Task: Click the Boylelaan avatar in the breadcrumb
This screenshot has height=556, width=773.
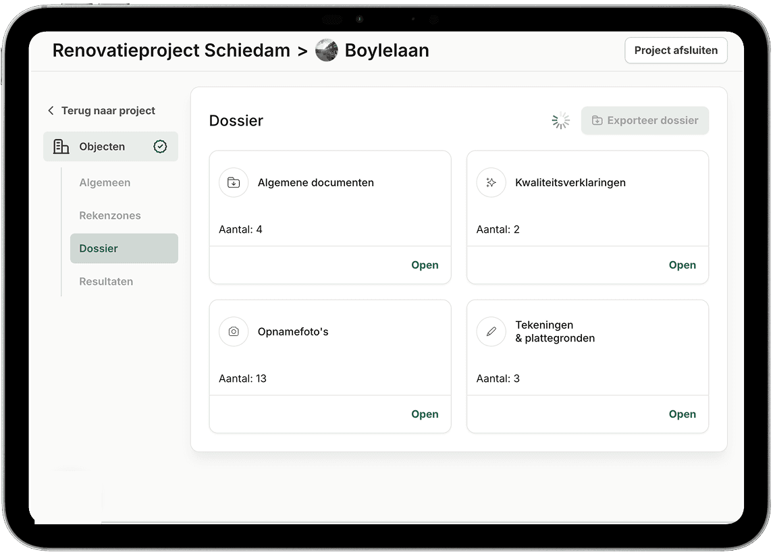Action: 327,50
